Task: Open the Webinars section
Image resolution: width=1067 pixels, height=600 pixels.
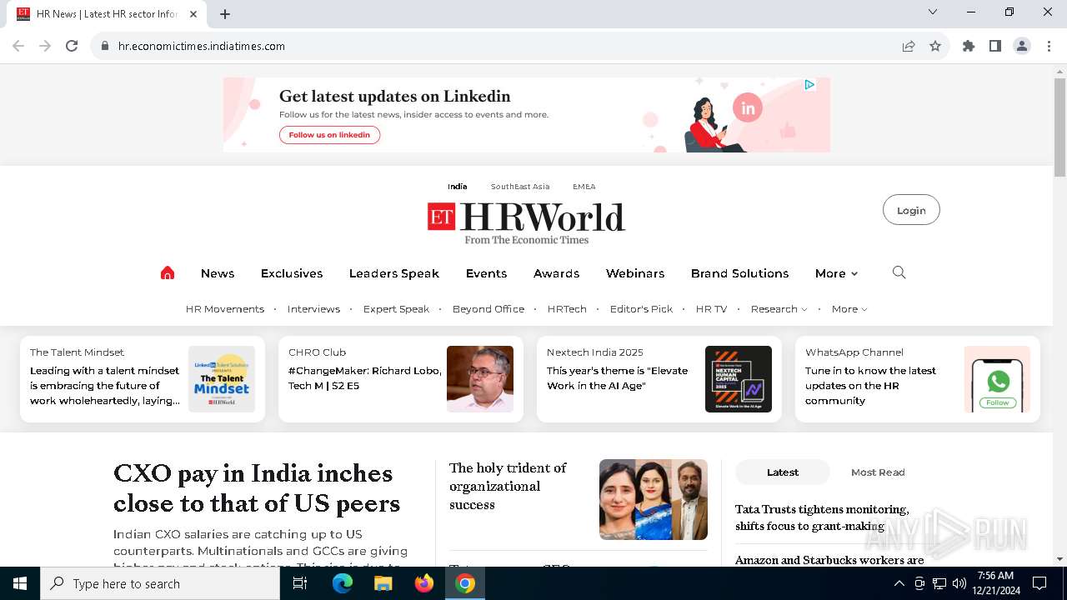Action: [x=635, y=273]
